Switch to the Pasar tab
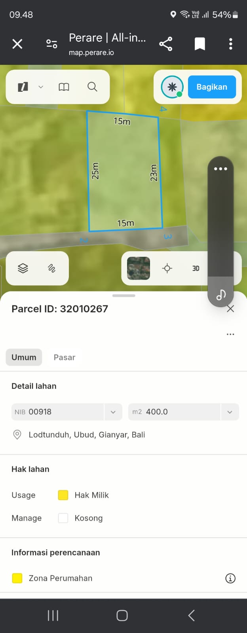 [x=65, y=357]
